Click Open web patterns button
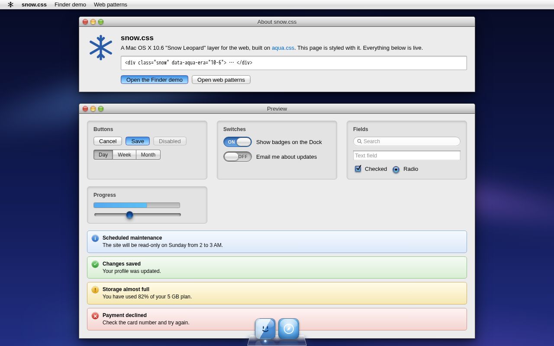The image size is (554, 346). pyautogui.click(x=221, y=80)
